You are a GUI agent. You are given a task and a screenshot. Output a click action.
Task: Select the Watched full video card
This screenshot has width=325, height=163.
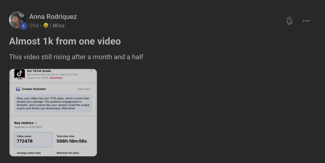pos(73,153)
